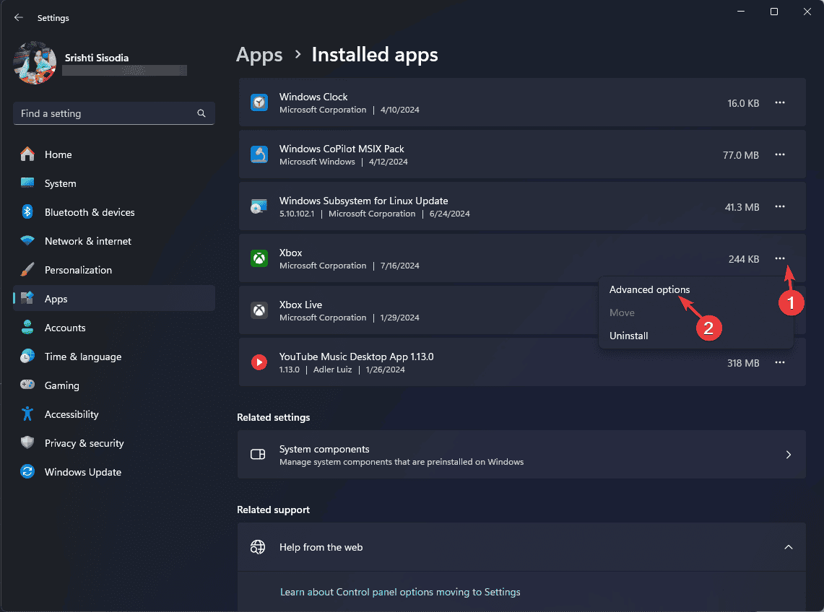This screenshot has width=824, height=612.
Task: Open System components related setting
Action: (521, 455)
